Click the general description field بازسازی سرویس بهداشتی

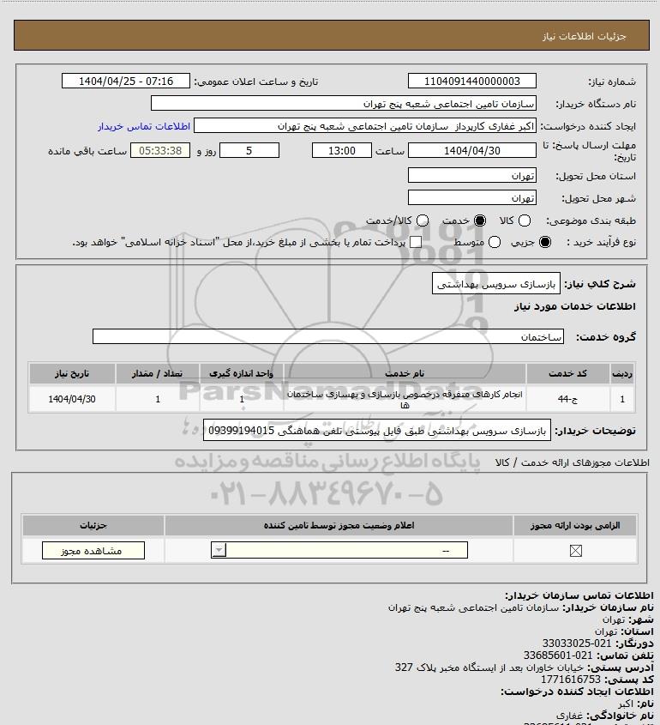tap(496, 283)
